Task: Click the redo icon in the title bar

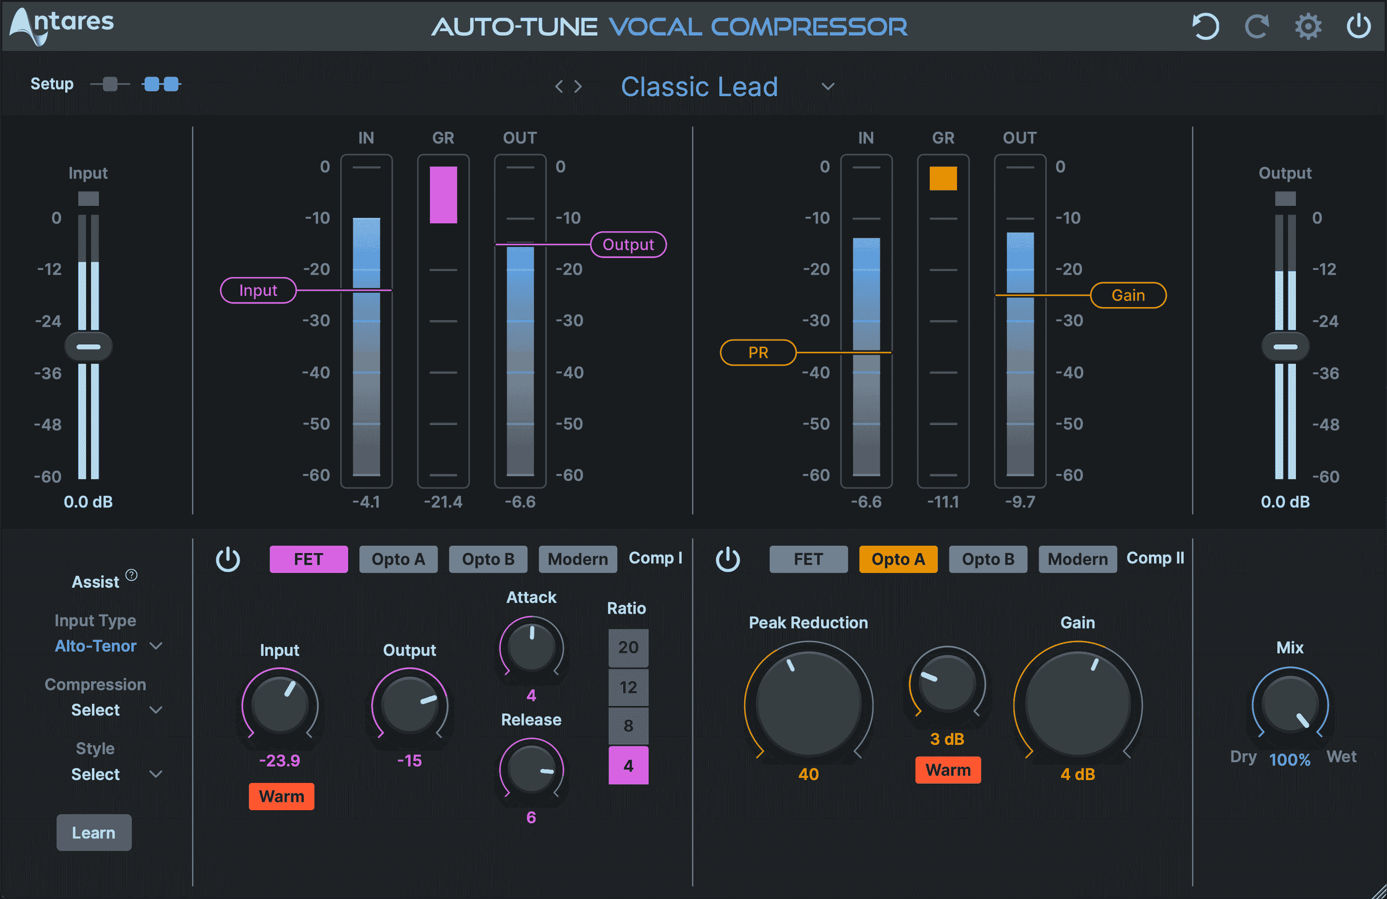Action: pos(1257,26)
